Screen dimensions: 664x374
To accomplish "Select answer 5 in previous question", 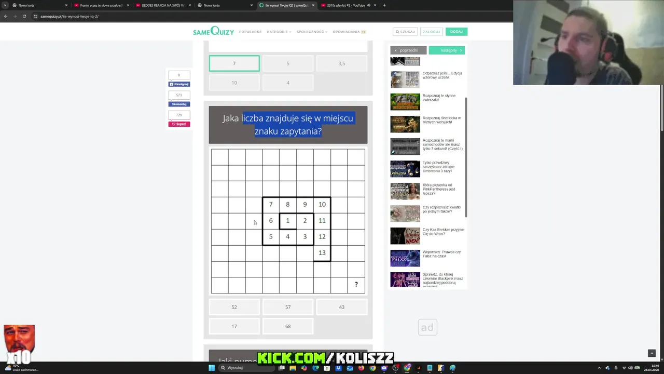I will [288, 63].
